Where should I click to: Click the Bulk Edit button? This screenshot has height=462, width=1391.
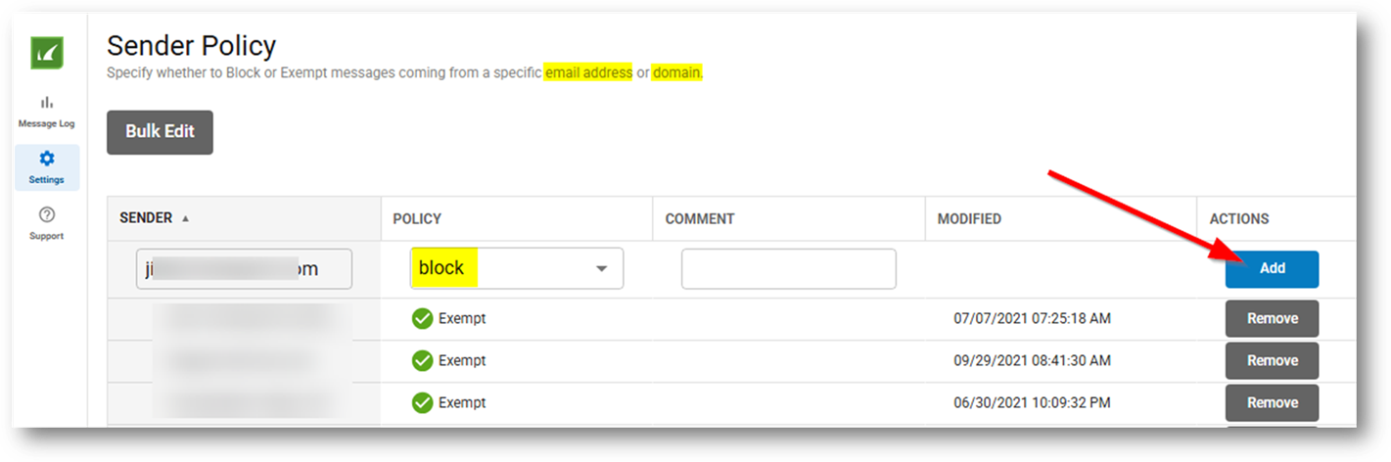pyautogui.click(x=160, y=132)
